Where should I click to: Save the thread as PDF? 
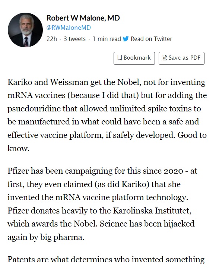point(181,58)
